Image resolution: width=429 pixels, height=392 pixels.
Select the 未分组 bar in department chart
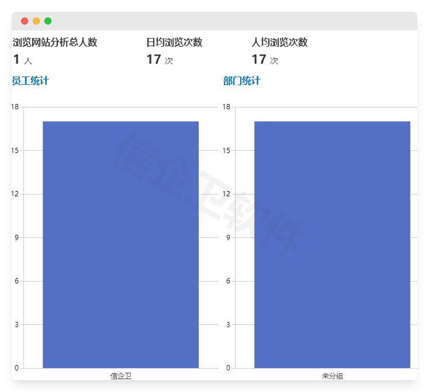[332, 244]
